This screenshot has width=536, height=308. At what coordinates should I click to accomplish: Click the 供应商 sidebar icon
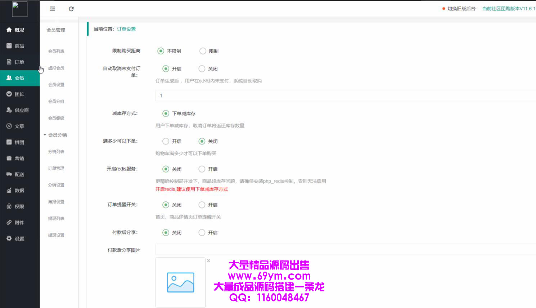(9, 110)
